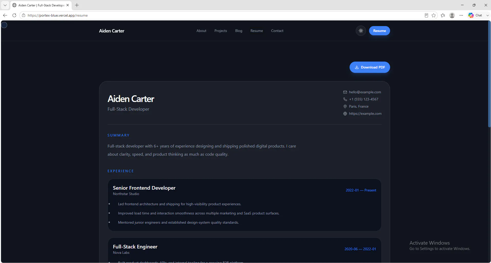Click the Full-Stack Developer subtitle under name
This screenshot has width=491, height=263.
(128, 109)
